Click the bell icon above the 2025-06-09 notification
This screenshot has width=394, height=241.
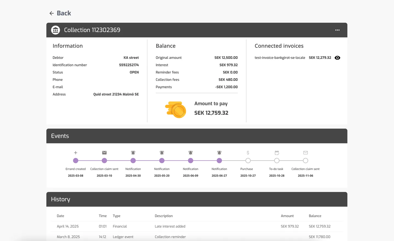tap(191, 153)
